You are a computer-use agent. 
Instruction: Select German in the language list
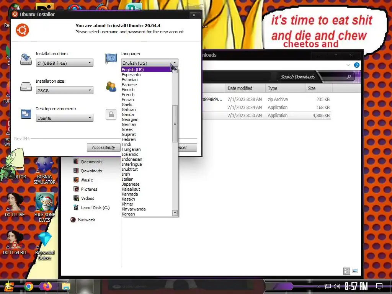[129, 124]
